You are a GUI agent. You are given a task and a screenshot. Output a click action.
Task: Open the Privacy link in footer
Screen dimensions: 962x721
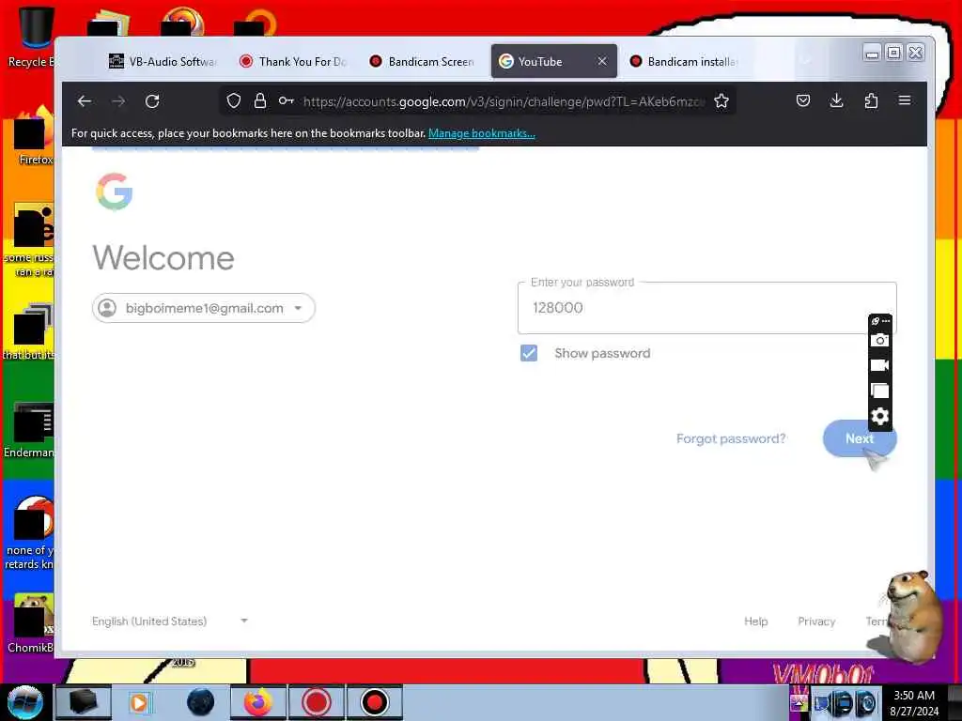tap(816, 621)
